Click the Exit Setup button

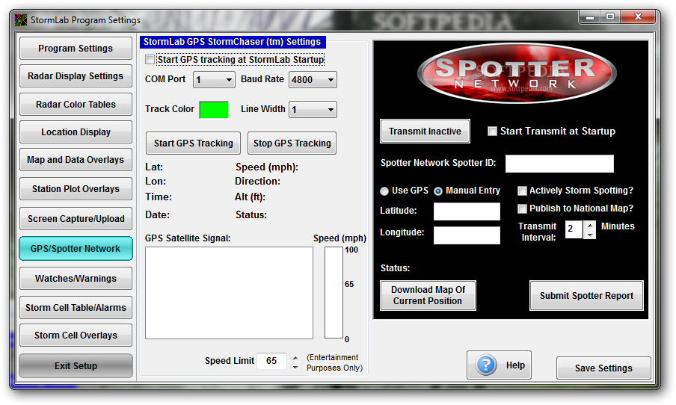click(x=76, y=366)
